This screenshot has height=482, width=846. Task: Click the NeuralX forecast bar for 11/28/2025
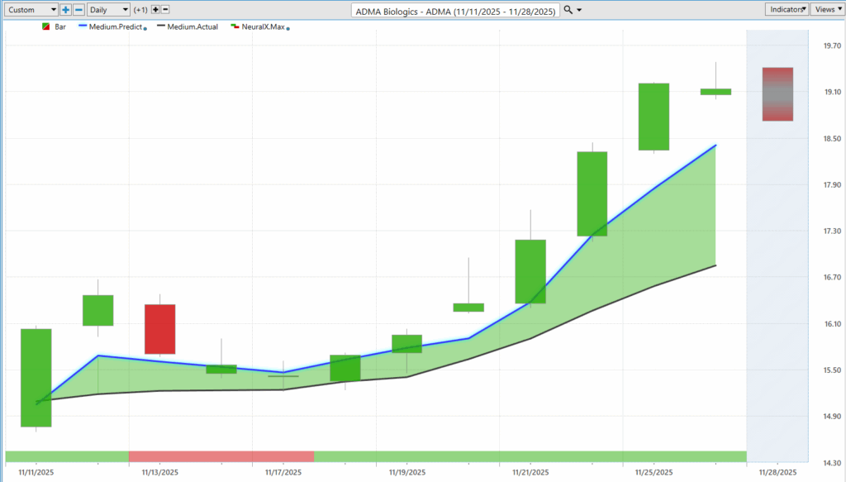(x=777, y=94)
